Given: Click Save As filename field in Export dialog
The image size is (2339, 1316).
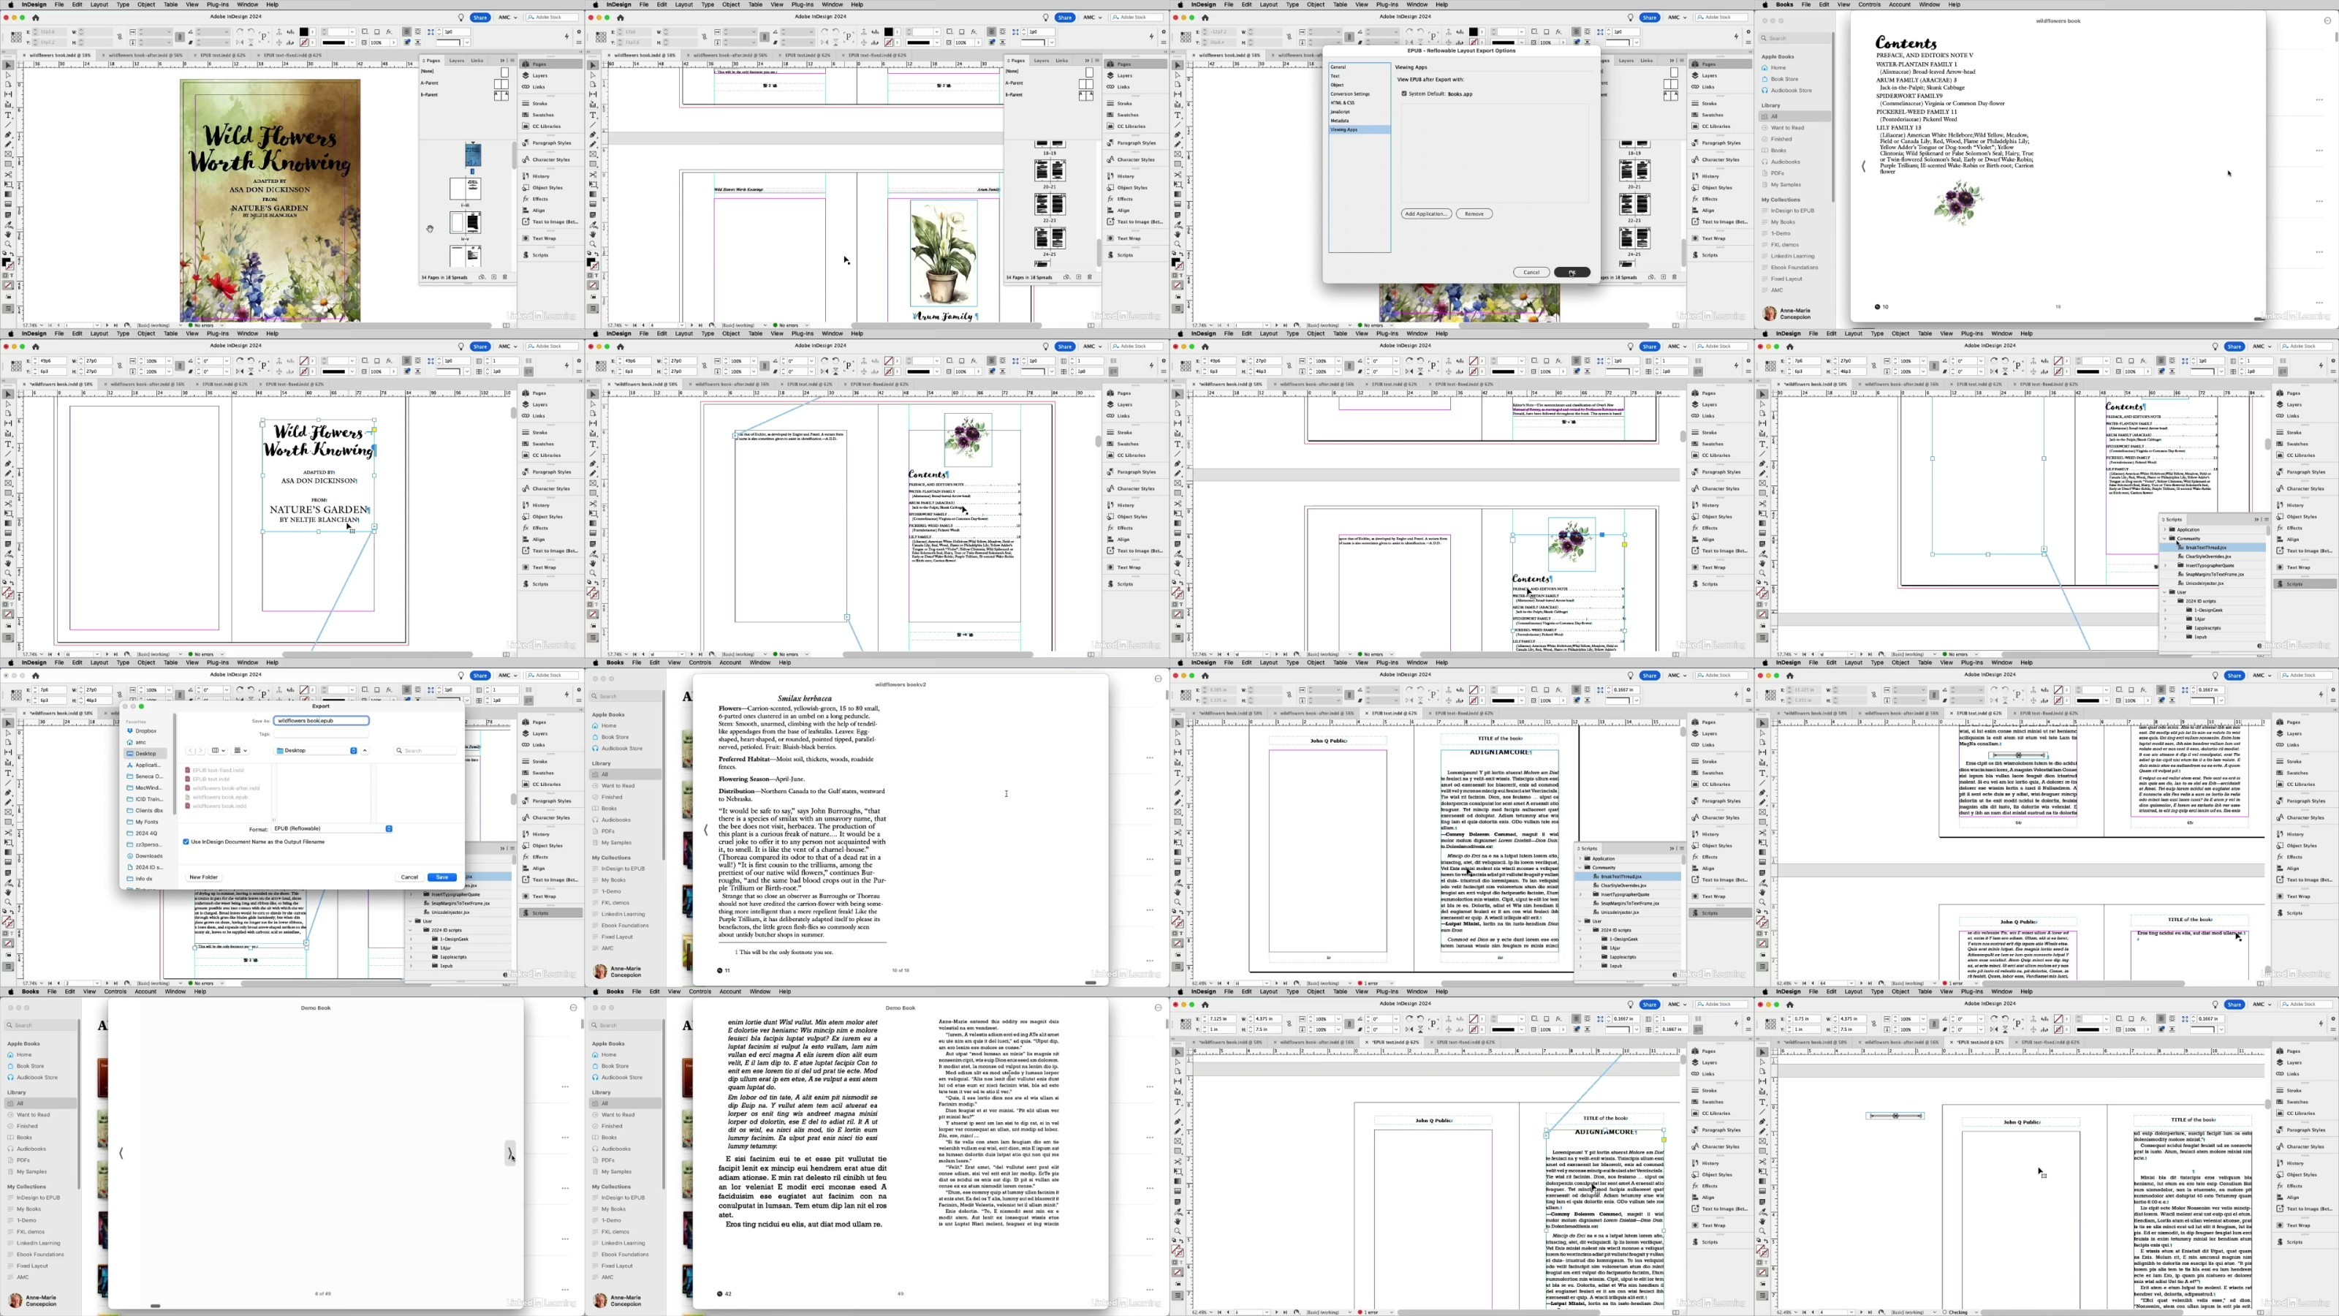Looking at the screenshot, I should tap(322, 720).
